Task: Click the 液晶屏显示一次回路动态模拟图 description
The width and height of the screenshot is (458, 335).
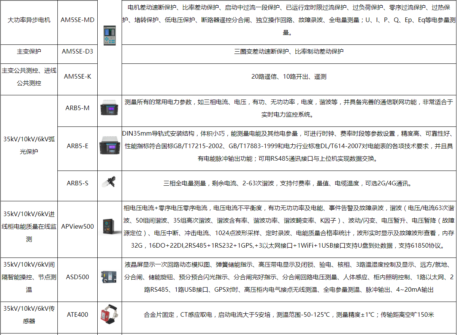Action: (x=289, y=277)
